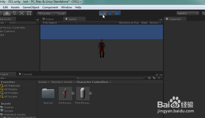
Task: Click the Save search star icon
Action: coord(159,78)
